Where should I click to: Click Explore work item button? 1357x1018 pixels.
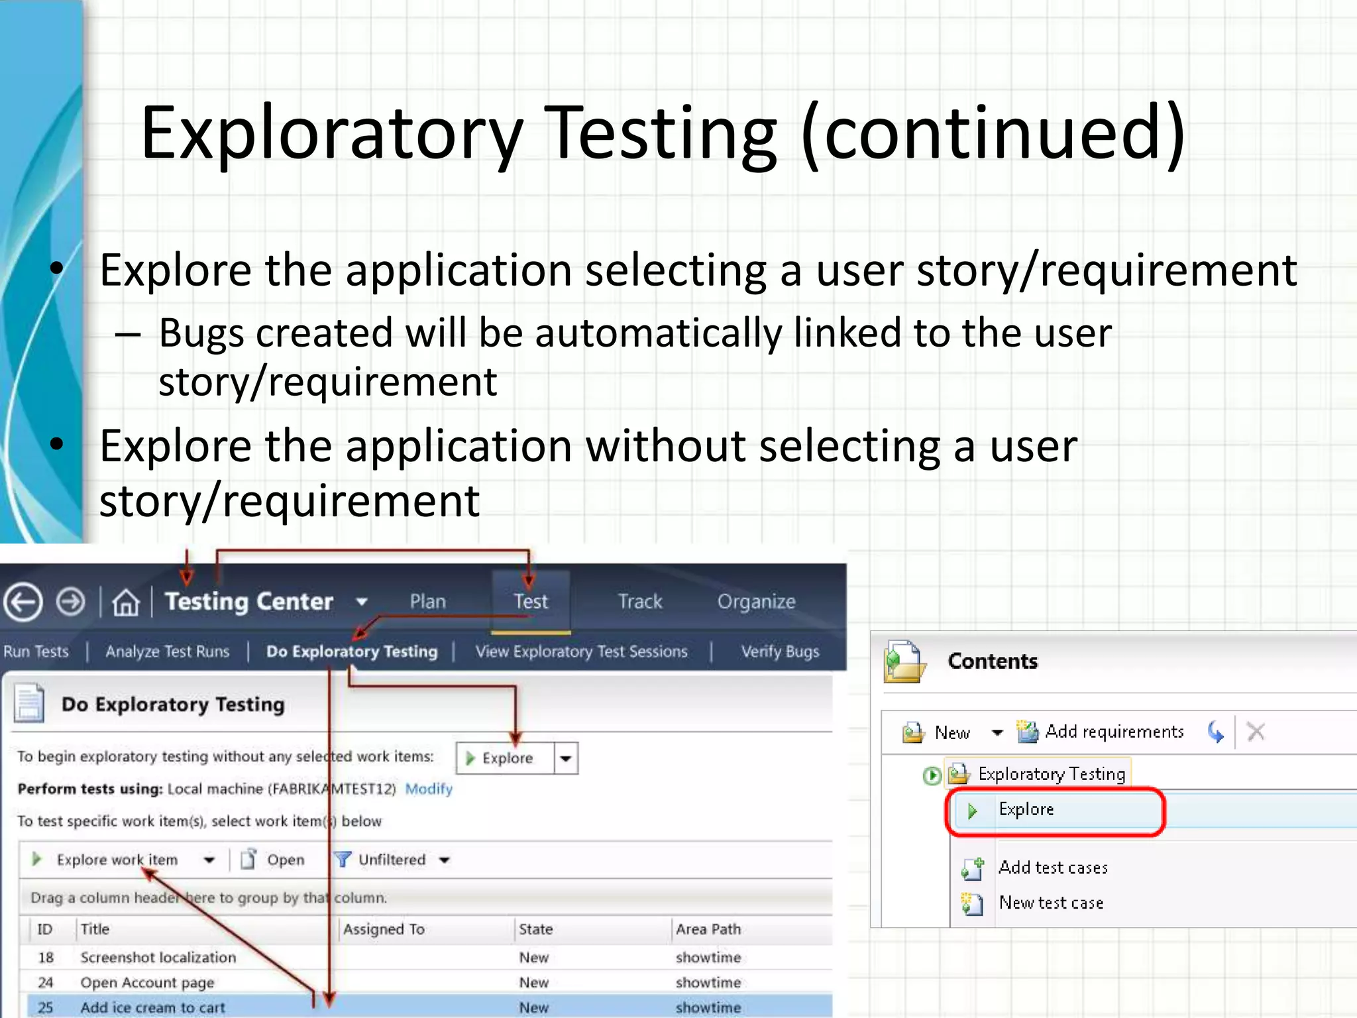(106, 860)
